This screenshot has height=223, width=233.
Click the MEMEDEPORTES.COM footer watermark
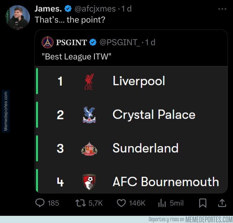tap(209, 219)
